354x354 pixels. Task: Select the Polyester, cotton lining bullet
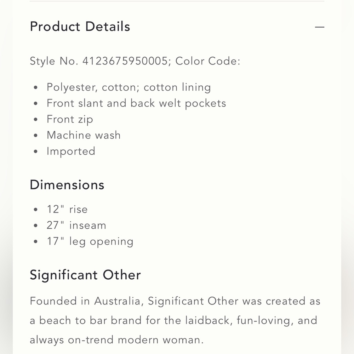click(x=129, y=87)
